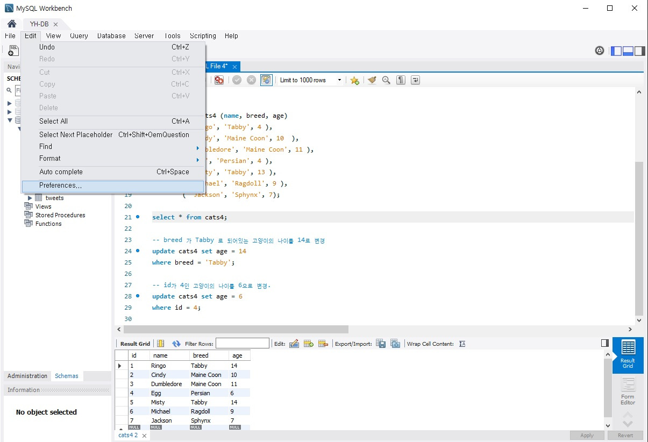Select the Beautify/Reformat SQL icon
The image size is (648, 442).
point(372,80)
